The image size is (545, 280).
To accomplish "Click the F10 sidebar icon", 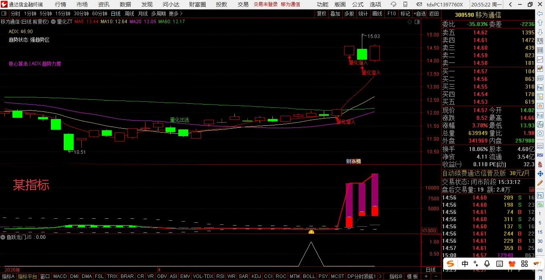I will (540, 87).
